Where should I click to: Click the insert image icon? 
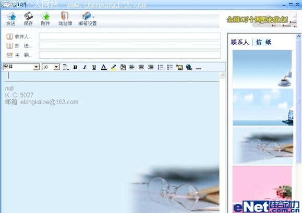click(179, 67)
